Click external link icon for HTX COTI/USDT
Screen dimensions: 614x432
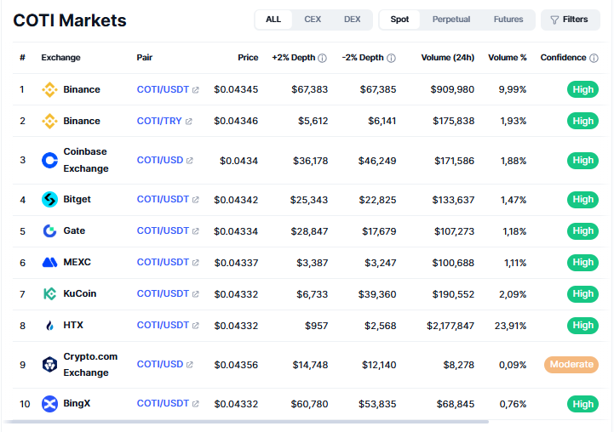(195, 326)
